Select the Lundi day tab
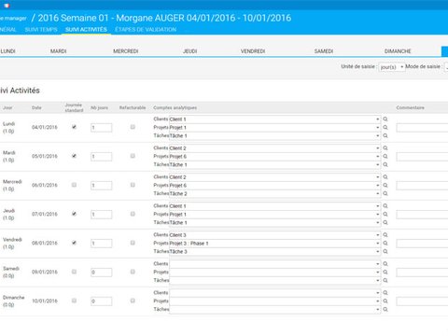This screenshot has height=336, width=448. [7, 51]
